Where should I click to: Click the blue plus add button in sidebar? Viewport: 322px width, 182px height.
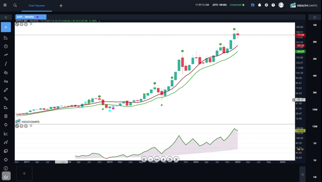(6, 27)
